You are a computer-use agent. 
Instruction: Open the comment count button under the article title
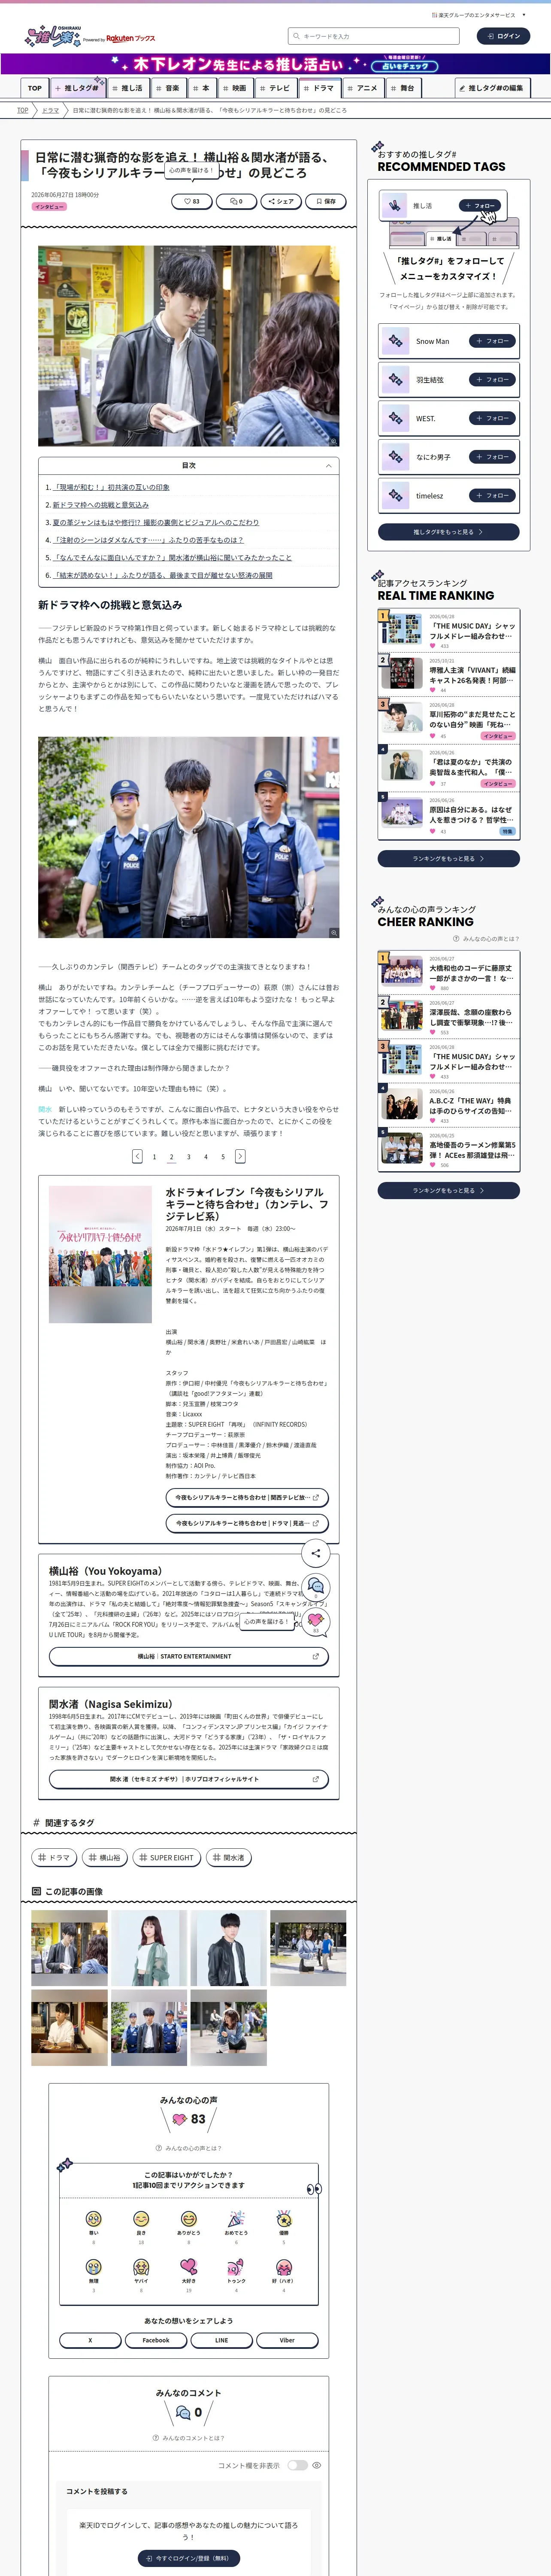click(236, 201)
